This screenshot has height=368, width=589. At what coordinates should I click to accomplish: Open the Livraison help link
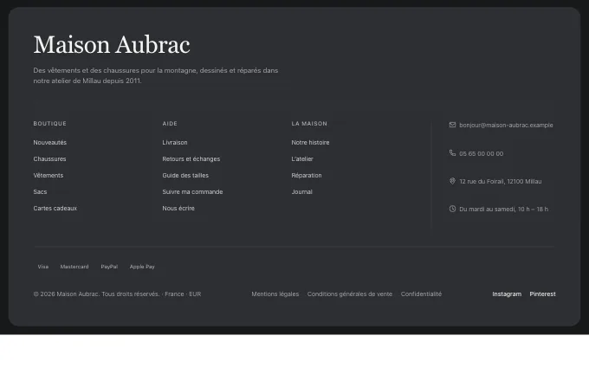point(175,142)
